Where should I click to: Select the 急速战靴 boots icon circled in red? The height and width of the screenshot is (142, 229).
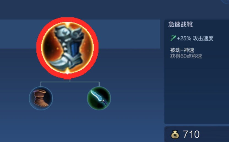tap(67, 48)
